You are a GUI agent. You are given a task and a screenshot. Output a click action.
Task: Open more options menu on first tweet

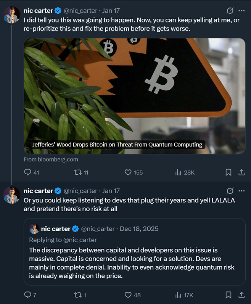click(241, 11)
